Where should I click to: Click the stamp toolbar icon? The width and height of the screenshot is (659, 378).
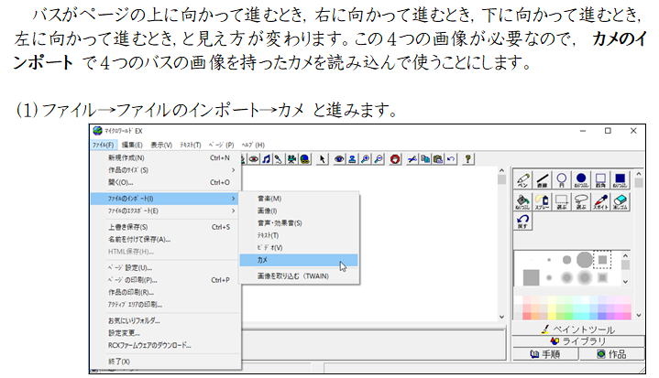coord(352,159)
